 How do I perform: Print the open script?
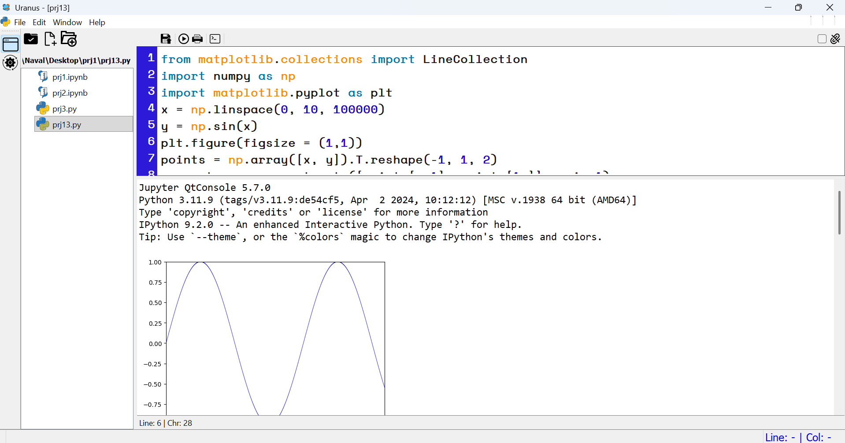click(197, 39)
